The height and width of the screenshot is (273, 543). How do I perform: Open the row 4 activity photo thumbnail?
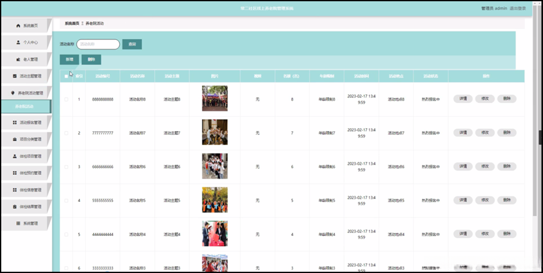(215, 200)
